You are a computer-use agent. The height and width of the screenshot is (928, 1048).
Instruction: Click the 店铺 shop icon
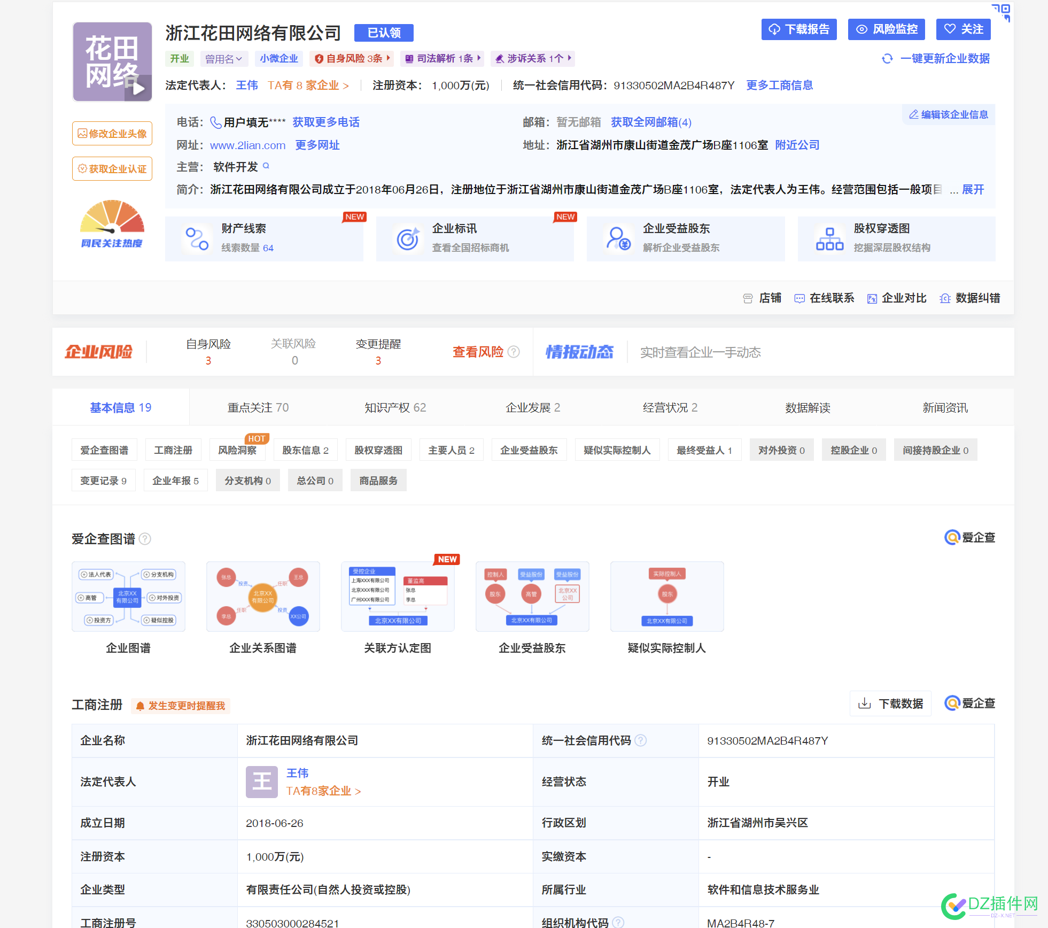(x=748, y=298)
